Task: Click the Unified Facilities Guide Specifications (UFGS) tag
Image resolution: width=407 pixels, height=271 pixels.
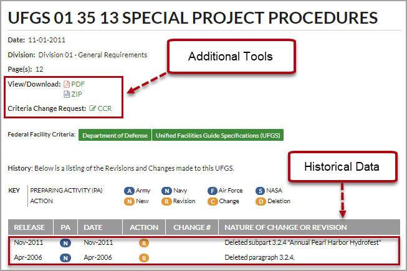Action: [x=218, y=135]
